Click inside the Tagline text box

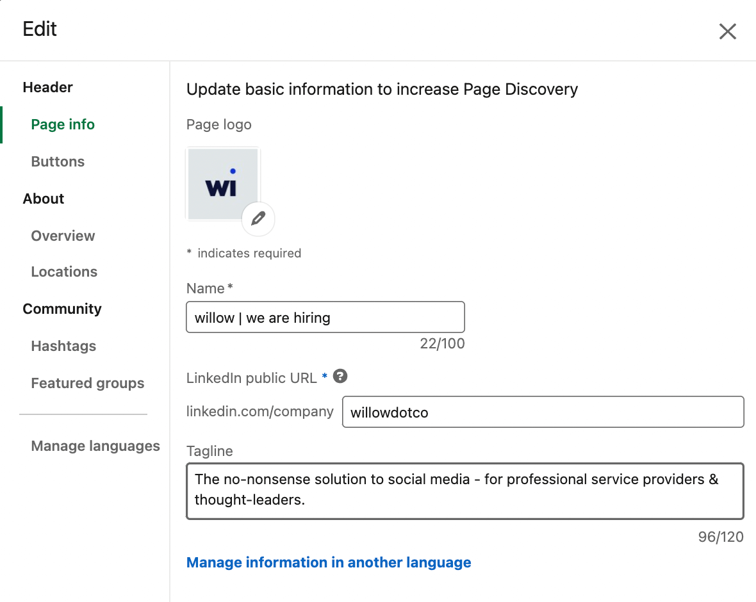(464, 491)
